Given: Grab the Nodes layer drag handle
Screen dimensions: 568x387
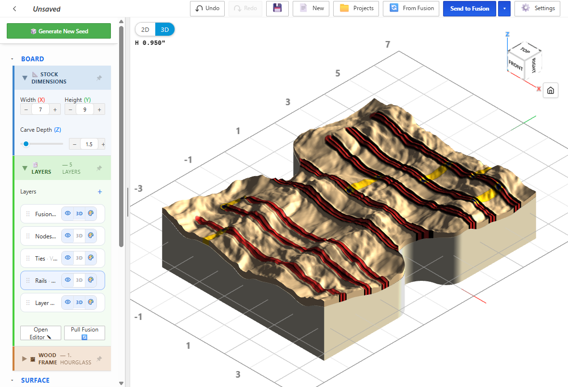Looking at the screenshot, I should 28,236.
